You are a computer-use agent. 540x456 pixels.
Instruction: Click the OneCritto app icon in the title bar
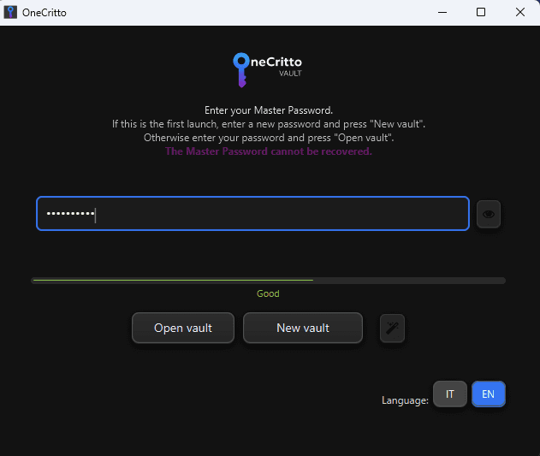coord(10,12)
